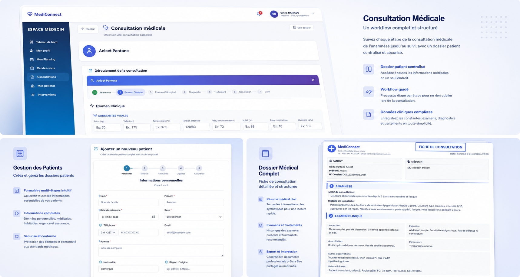The image size is (520, 277).
Task: Go back with the Retour button
Action: 88,29
